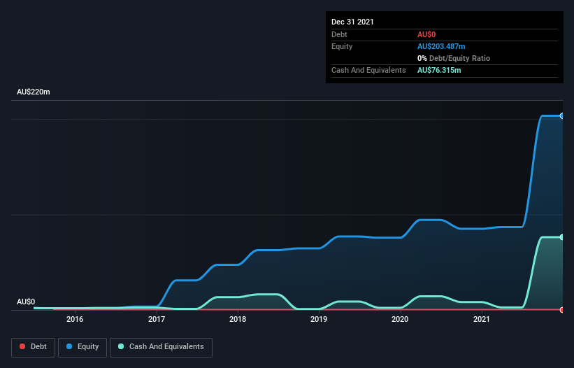Click the 2017 x-axis label
This screenshot has width=574, height=368.
(157, 319)
